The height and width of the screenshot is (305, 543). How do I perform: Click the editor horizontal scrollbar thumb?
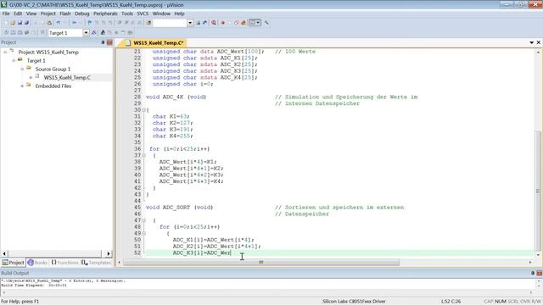261,262
